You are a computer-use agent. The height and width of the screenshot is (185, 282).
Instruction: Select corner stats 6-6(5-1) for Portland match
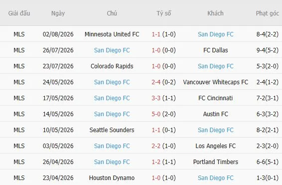[x=268, y=162]
